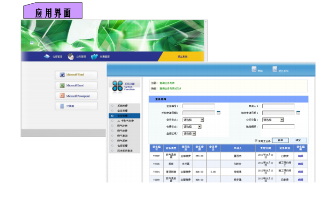Click the 编辑 link for record T2697
Image resolution: width=324 pixels, height=199 pixels.
[x=301, y=156]
